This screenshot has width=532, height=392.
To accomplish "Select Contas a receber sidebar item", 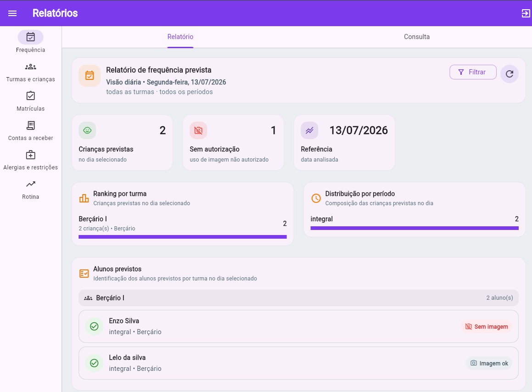I will point(31,131).
